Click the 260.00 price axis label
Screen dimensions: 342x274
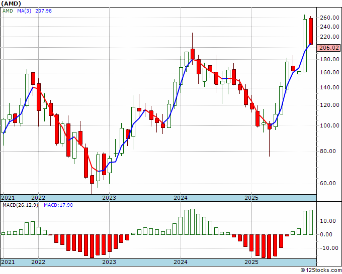(x=329, y=18)
